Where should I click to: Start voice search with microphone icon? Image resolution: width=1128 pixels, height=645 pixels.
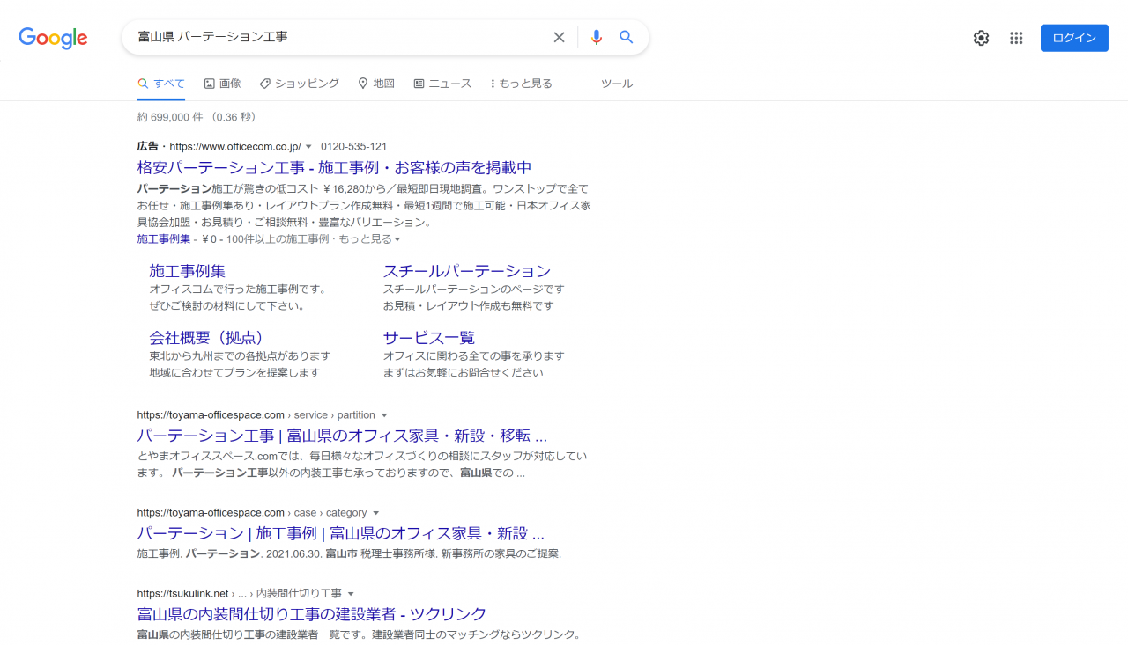[597, 37]
